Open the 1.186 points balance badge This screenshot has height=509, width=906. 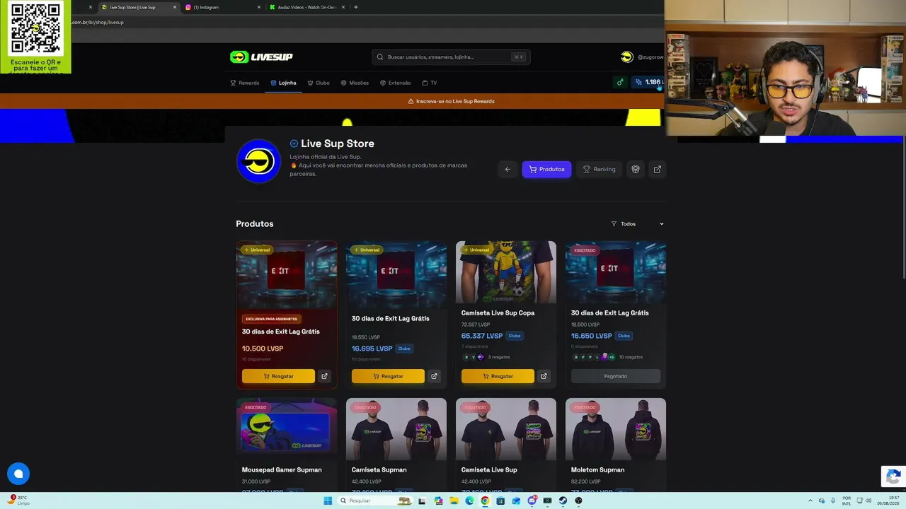tap(648, 82)
